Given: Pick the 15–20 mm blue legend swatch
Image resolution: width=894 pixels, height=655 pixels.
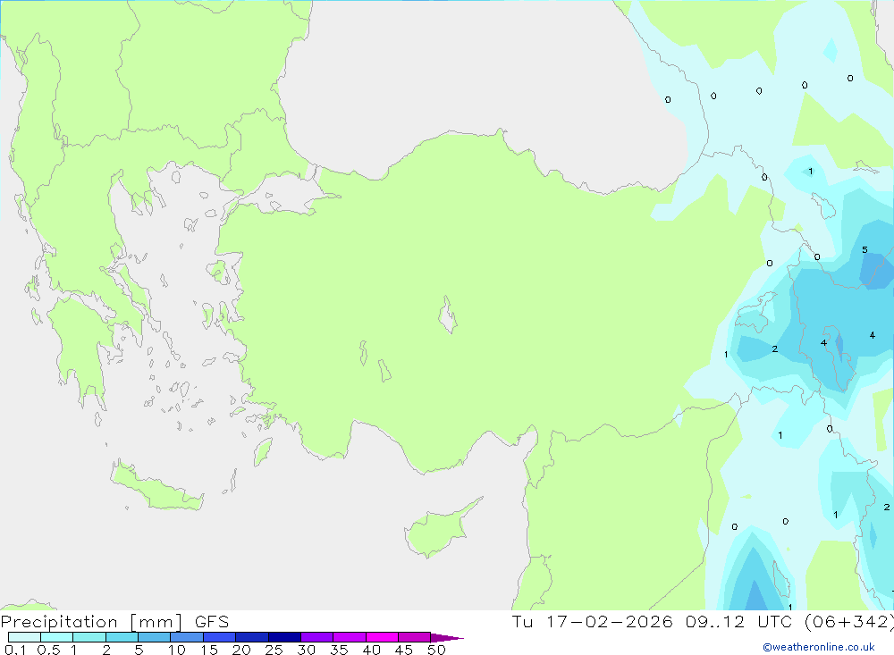Looking at the screenshot, I should (x=219, y=637).
